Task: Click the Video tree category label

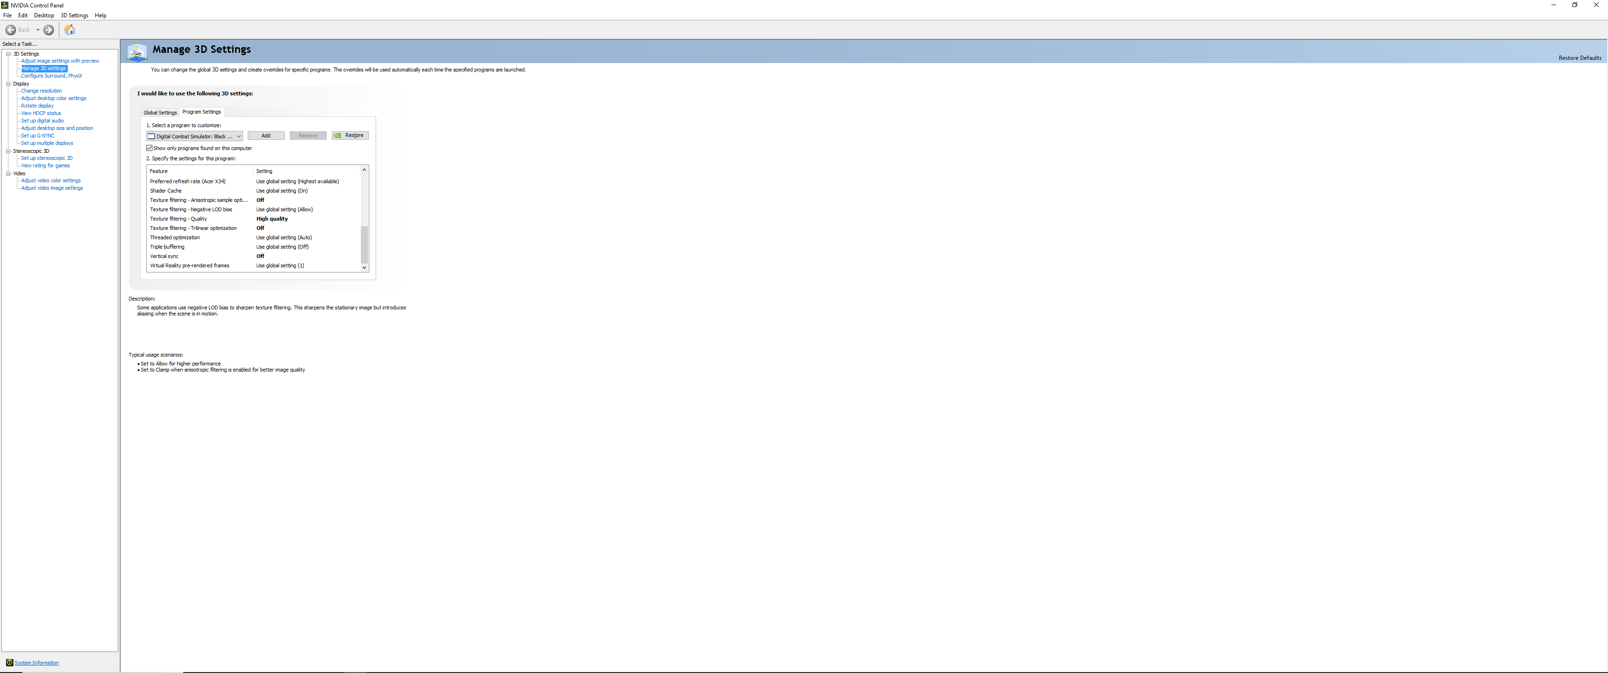Action: 19,173
